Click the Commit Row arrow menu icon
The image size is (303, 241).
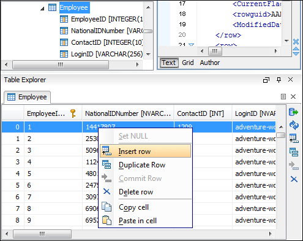click(107, 178)
